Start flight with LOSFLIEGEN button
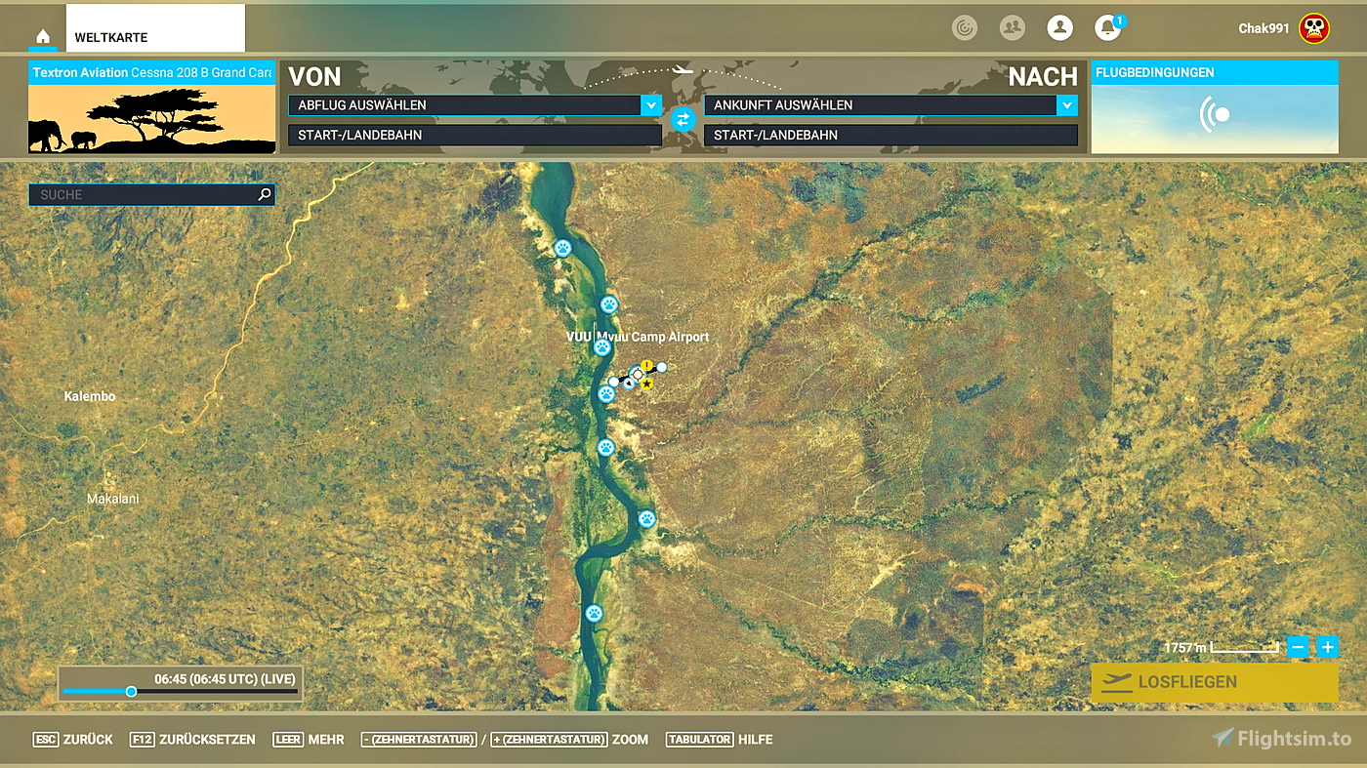 pos(1215,683)
